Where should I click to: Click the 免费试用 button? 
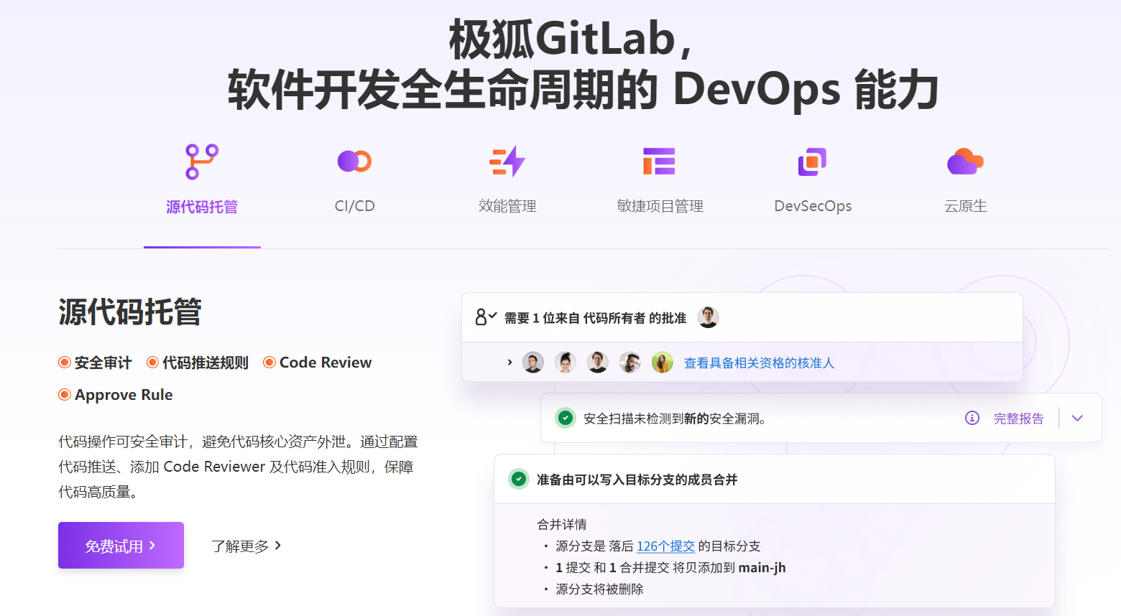tap(121, 545)
